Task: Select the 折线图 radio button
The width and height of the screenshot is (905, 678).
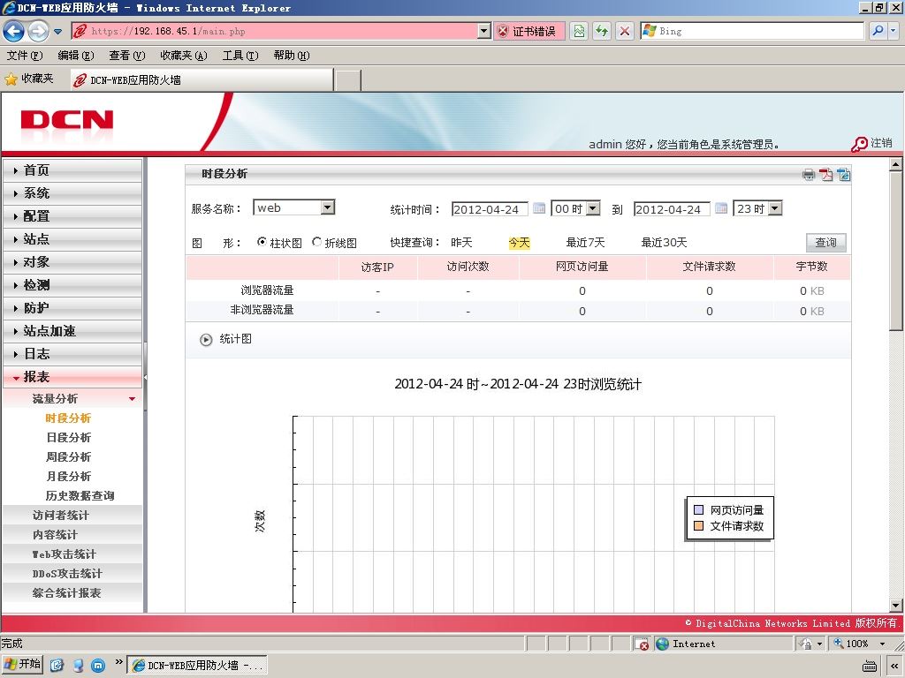Action: pos(316,242)
